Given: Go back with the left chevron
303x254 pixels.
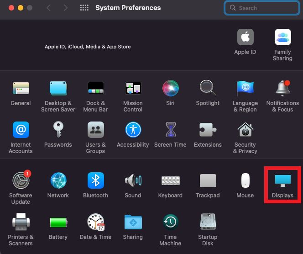Looking at the screenshot, I should pos(49,8).
